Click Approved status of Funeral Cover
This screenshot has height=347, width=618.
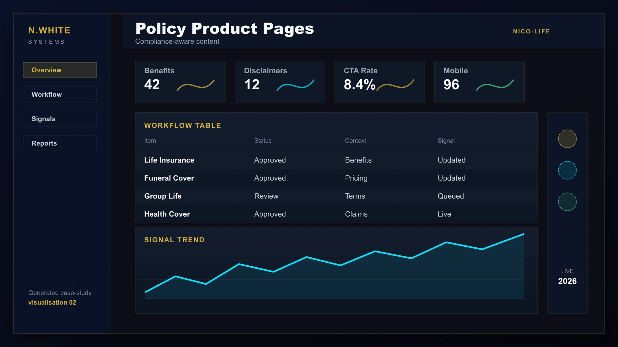tap(270, 178)
